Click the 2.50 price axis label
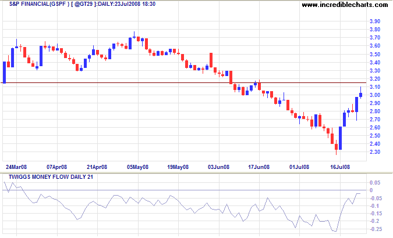393x238 pixels. point(375,136)
